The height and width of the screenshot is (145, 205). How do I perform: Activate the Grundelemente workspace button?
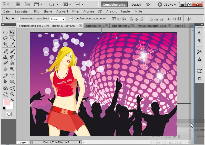pos(114,5)
